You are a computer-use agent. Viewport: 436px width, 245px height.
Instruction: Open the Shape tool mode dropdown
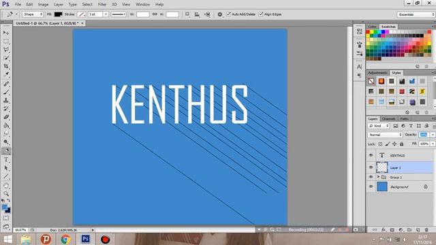[33, 14]
